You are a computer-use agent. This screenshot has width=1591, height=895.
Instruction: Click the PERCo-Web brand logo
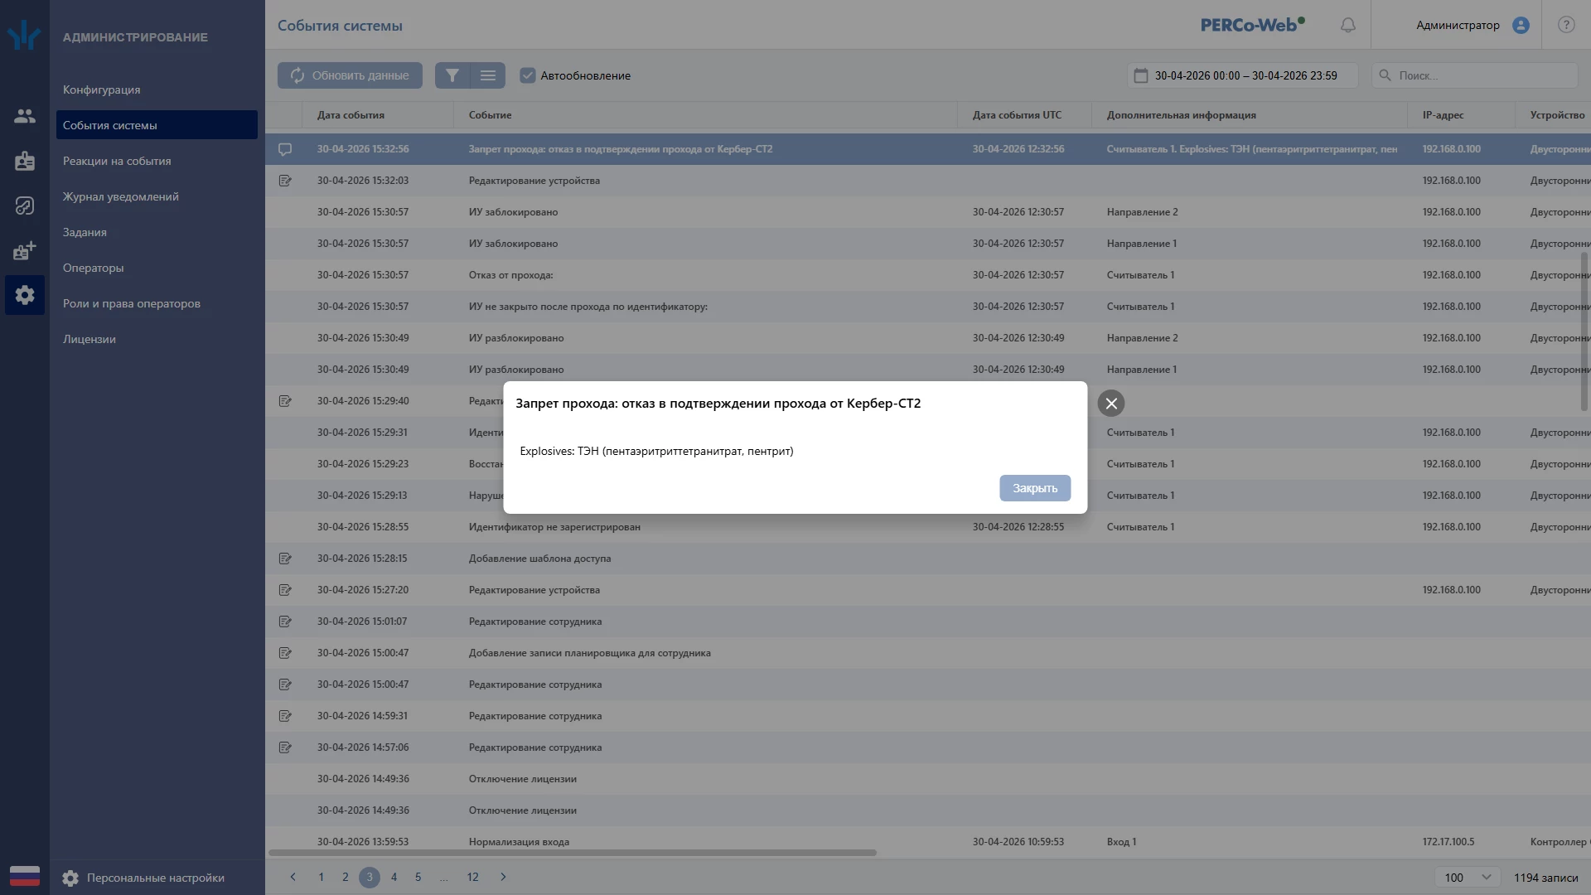[x=1252, y=25]
